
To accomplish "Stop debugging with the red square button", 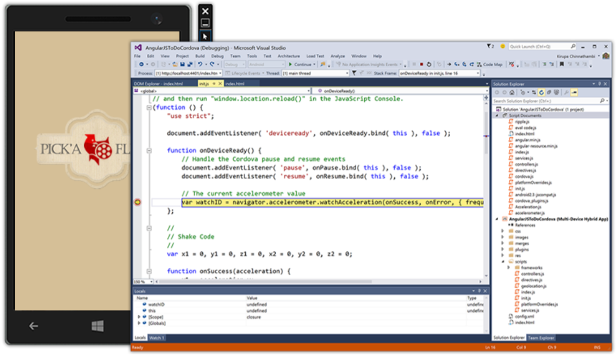I will tap(421, 64).
